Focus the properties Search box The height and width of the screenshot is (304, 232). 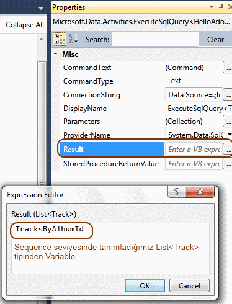[x=154, y=39]
